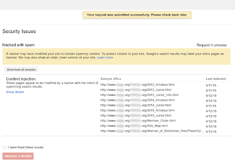This screenshot has height=166, width=235.
Task: Open the 2013_Junior.html sample URL
Action: pos(136,90)
